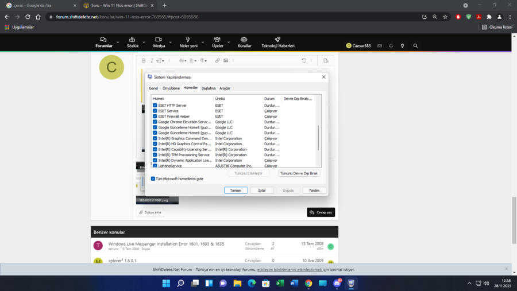
Task: Submit reply with Cevap yaz button
Action: point(321,212)
